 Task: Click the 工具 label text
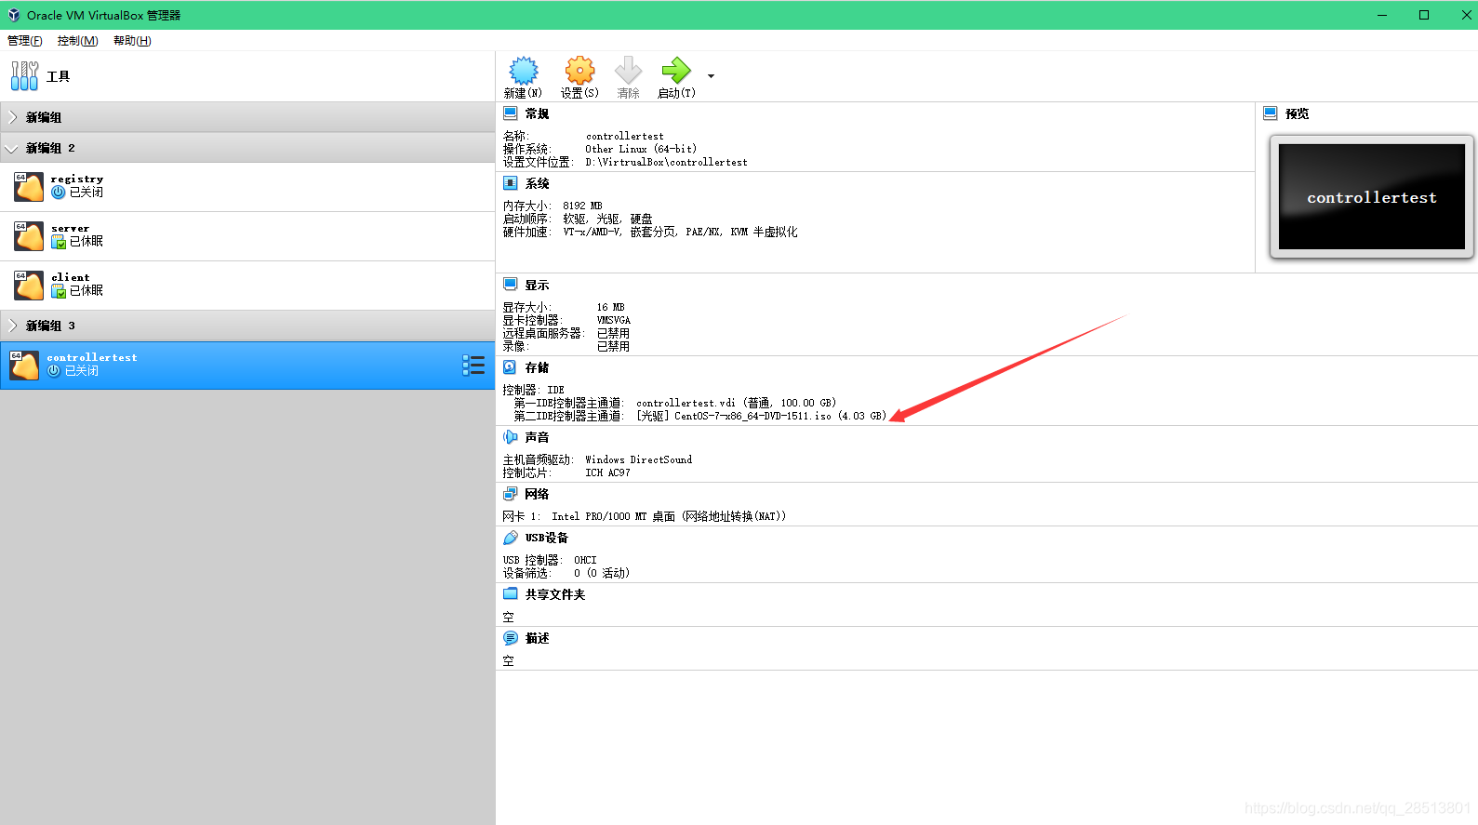(58, 76)
